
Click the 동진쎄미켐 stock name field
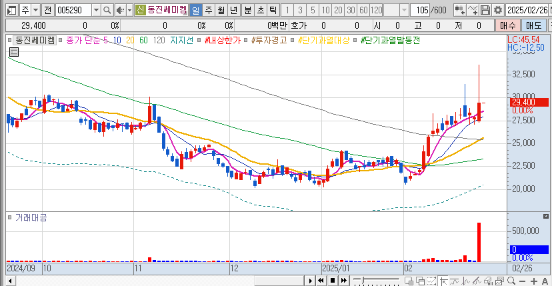click(x=167, y=10)
